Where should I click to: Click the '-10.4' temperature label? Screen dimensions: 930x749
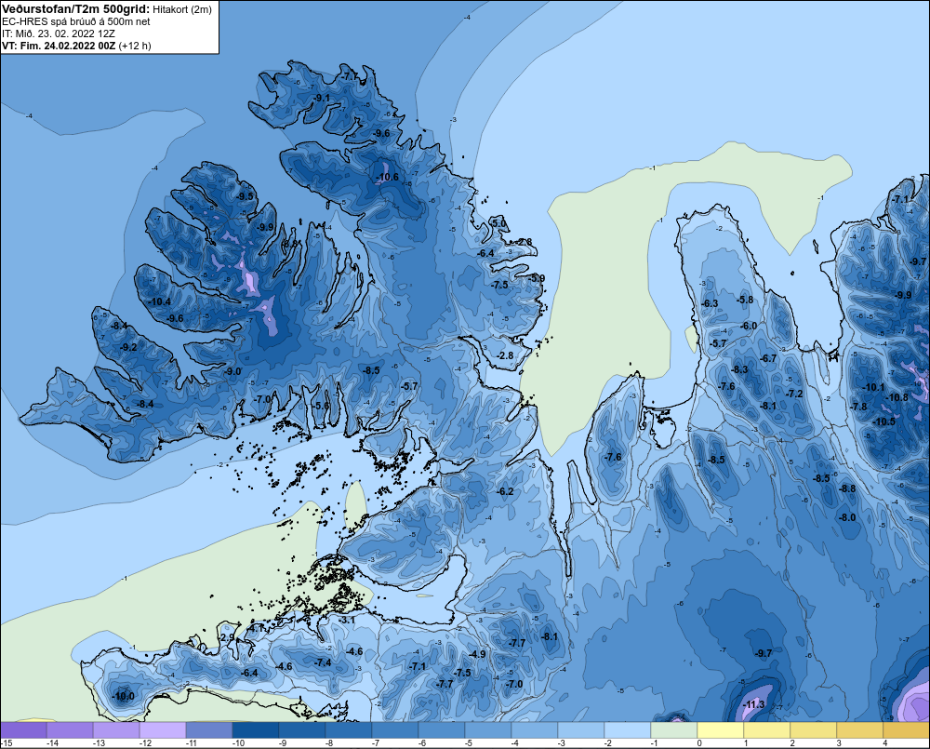pyautogui.click(x=160, y=301)
